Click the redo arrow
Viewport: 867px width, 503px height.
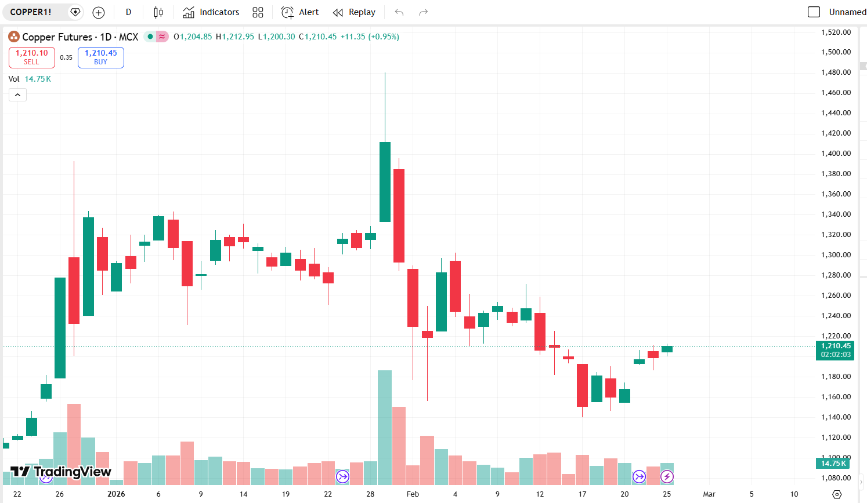click(424, 12)
